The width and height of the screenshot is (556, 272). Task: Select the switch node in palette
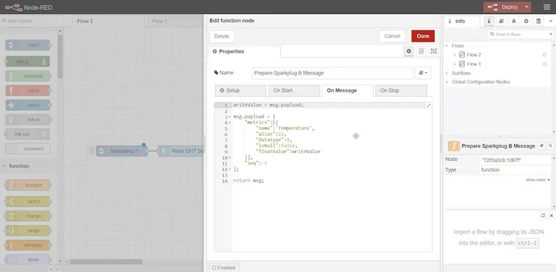[28, 201]
